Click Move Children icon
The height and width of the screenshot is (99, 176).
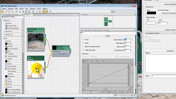click(x=20, y=12)
